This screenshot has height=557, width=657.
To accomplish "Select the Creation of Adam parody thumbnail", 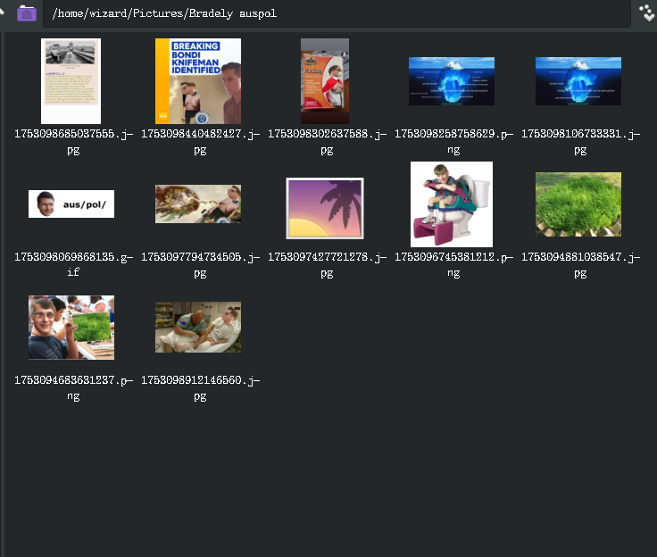I will pos(198,204).
